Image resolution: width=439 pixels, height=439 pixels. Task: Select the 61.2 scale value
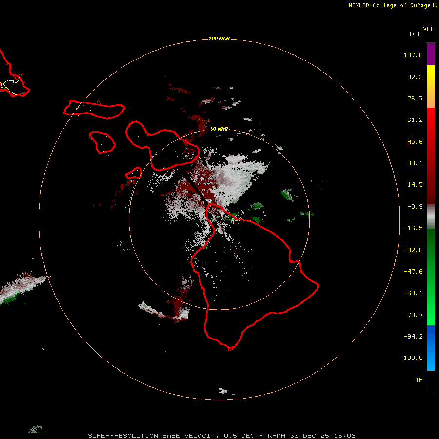click(x=415, y=120)
